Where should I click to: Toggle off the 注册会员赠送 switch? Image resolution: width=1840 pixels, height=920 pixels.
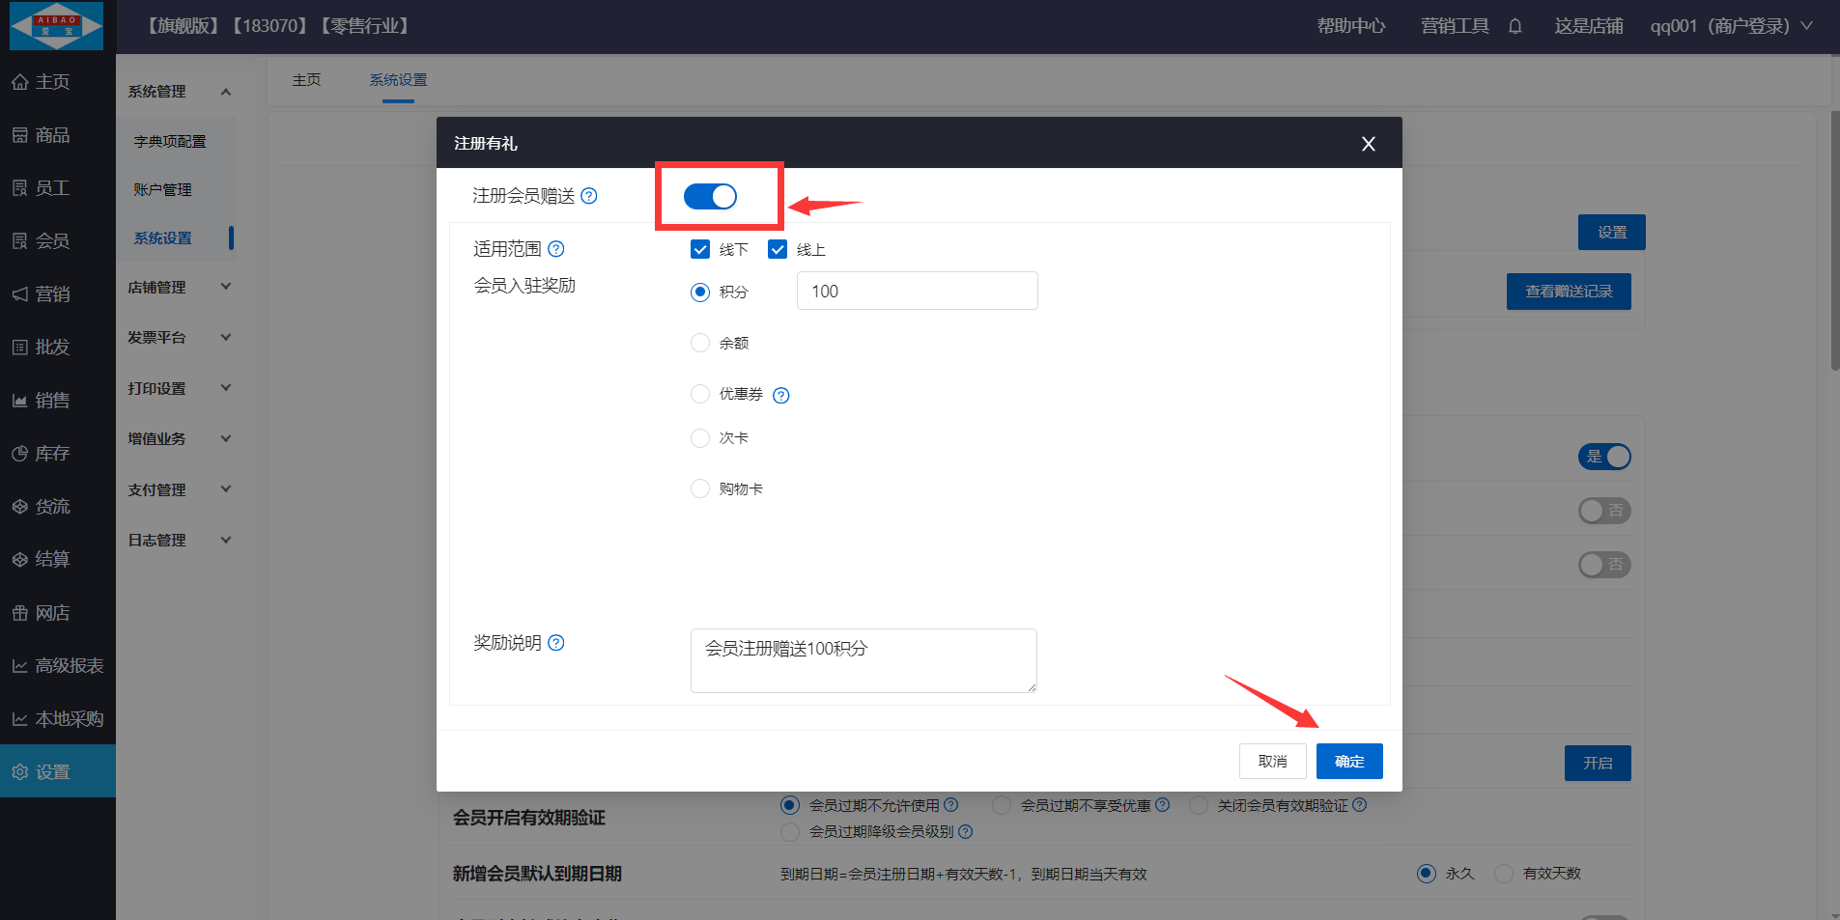tap(710, 197)
